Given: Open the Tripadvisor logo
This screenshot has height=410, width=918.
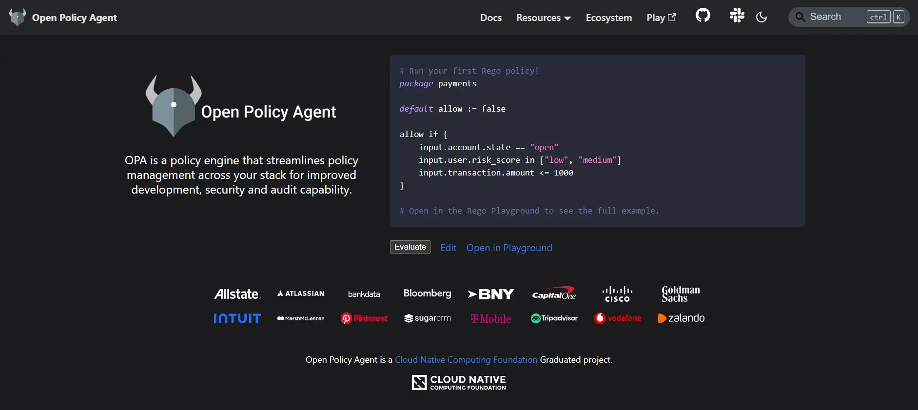Looking at the screenshot, I should [x=554, y=318].
